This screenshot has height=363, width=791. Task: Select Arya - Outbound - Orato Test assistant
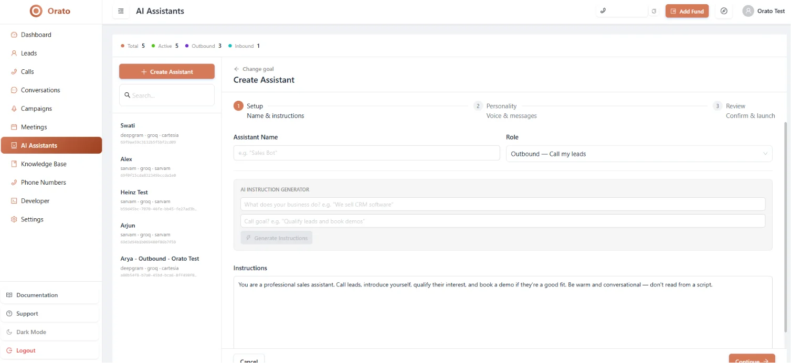click(167, 266)
